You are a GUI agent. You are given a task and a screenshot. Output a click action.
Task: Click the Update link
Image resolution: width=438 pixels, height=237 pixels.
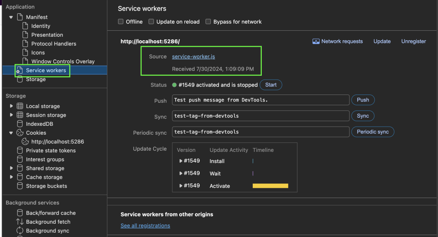[x=382, y=41]
